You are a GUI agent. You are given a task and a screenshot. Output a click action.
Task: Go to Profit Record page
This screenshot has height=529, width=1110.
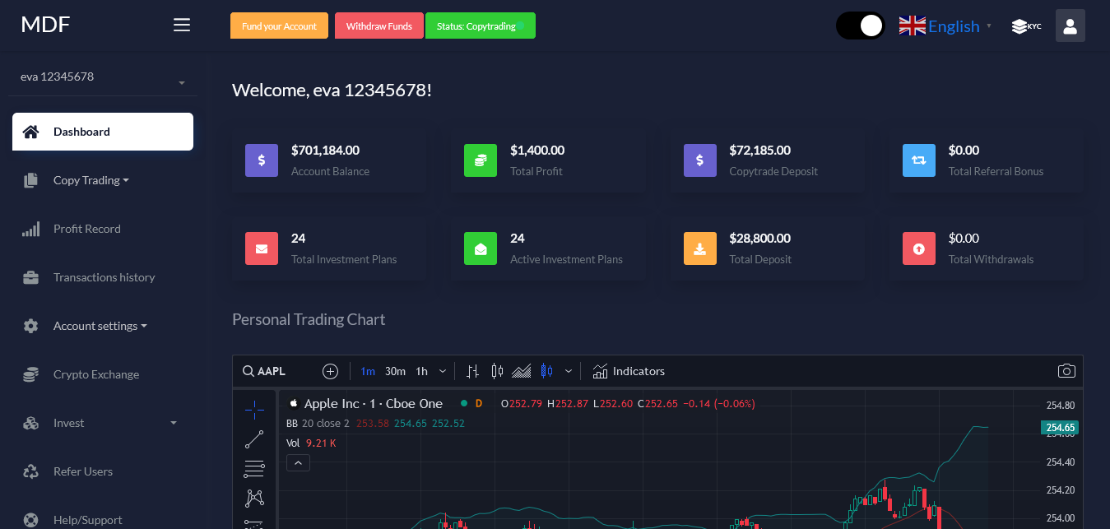tap(86, 229)
